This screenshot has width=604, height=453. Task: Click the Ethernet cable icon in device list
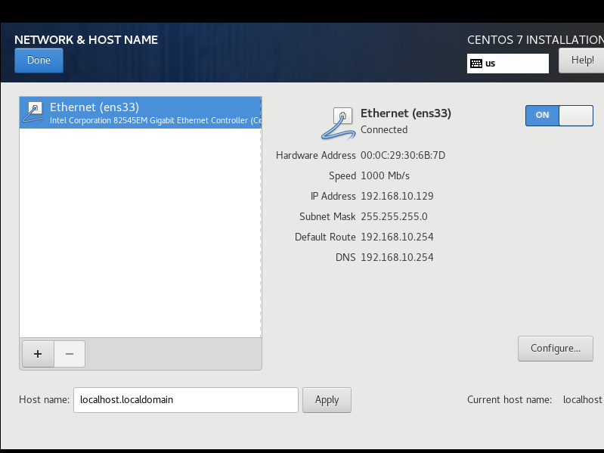[33, 113]
